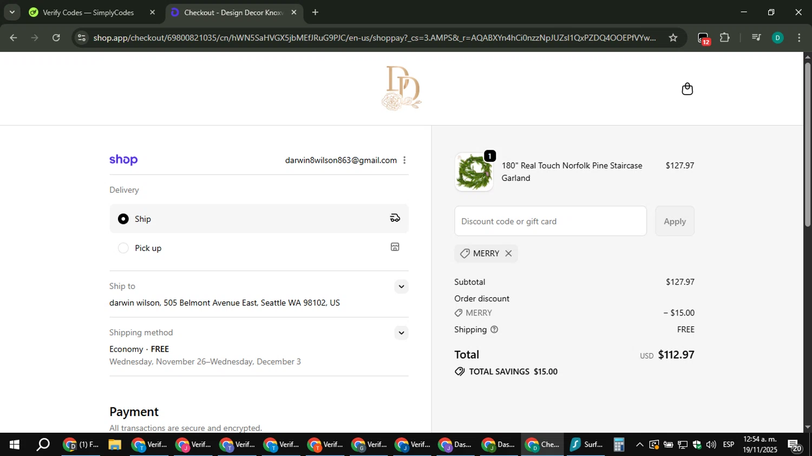
Task: Go forward in browser history
Action: (x=35, y=37)
